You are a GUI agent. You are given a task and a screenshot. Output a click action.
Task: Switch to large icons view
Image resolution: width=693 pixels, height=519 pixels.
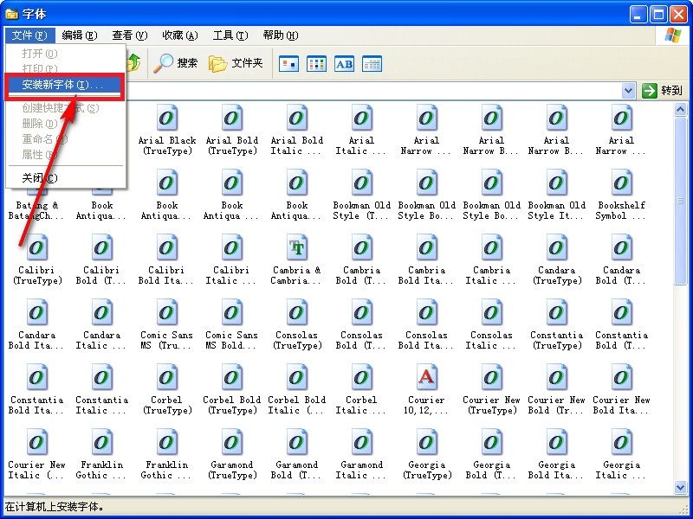click(289, 64)
